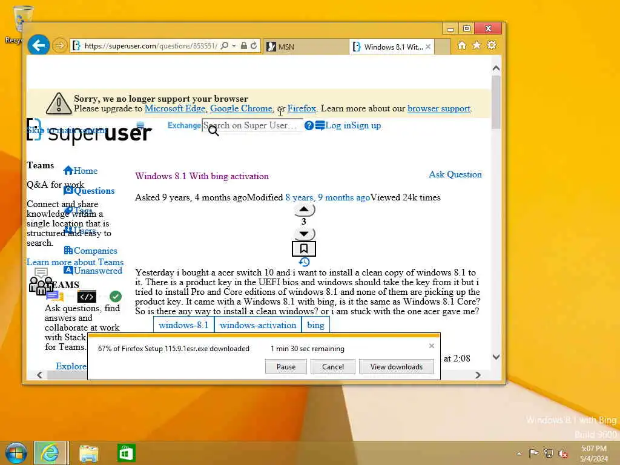
Task: Click the security lock icon in address bar
Action: (x=244, y=46)
